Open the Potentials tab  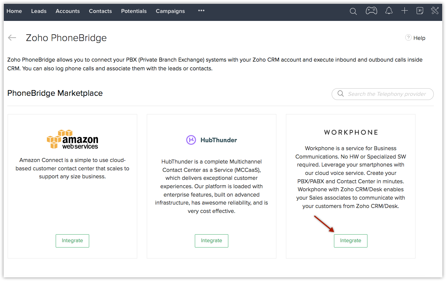click(134, 11)
